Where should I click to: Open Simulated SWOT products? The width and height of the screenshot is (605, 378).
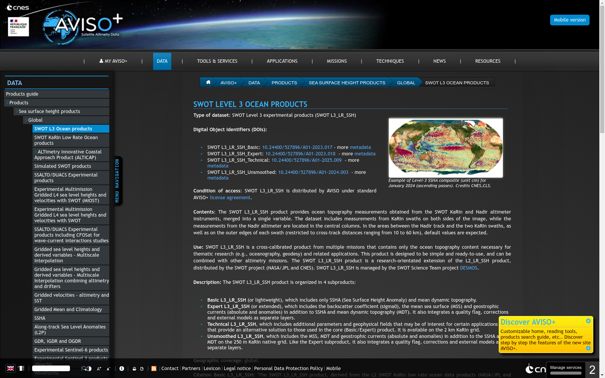click(71, 166)
